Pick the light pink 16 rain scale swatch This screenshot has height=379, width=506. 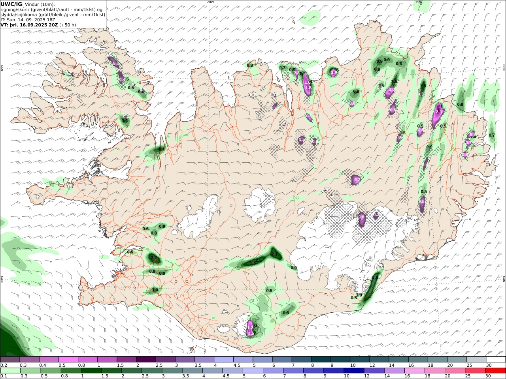tap(415, 371)
